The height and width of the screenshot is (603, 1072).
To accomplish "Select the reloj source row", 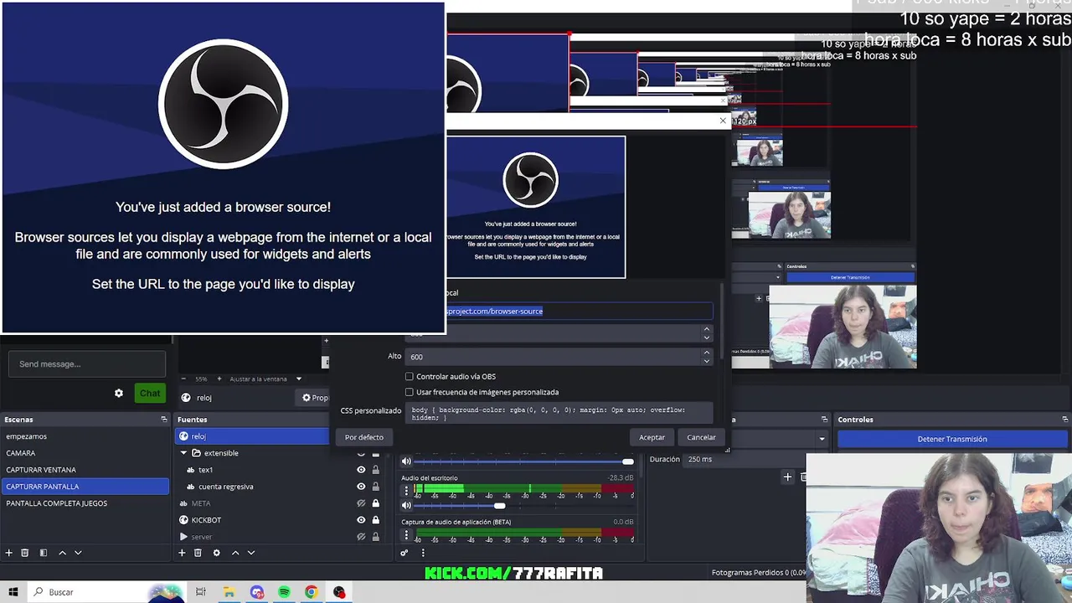I will click(253, 436).
